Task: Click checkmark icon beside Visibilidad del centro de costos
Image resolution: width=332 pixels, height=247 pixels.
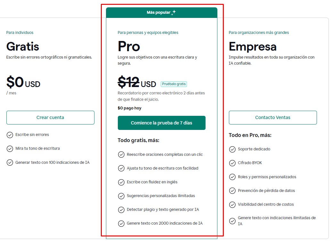Action: click(232, 205)
